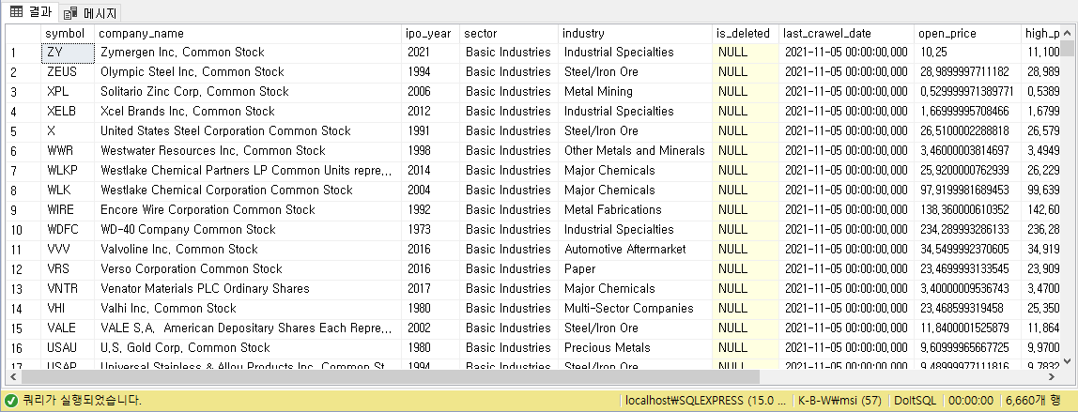Click Westwater Resources Inc. cell

248,150
